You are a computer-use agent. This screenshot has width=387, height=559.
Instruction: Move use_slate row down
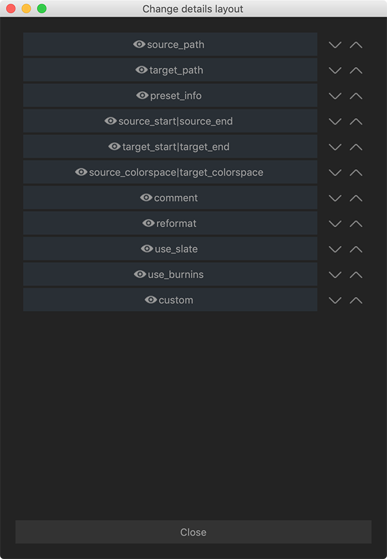(335, 249)
